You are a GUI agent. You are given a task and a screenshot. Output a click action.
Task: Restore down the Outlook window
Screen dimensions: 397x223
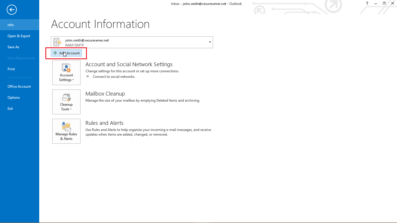click(384, 3)
